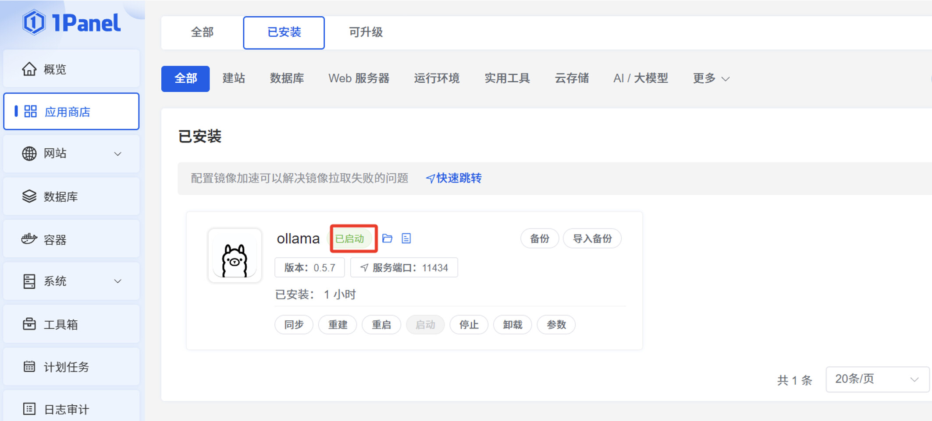The image size is (932, 421).
Task: Click the calendar icon beside 计划任务
Action: (29, 366)
